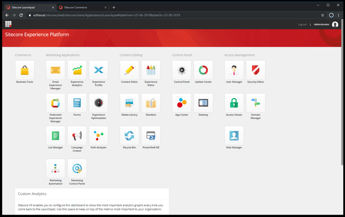Open the Chrome three-dot menu

(x=338, y=15)
